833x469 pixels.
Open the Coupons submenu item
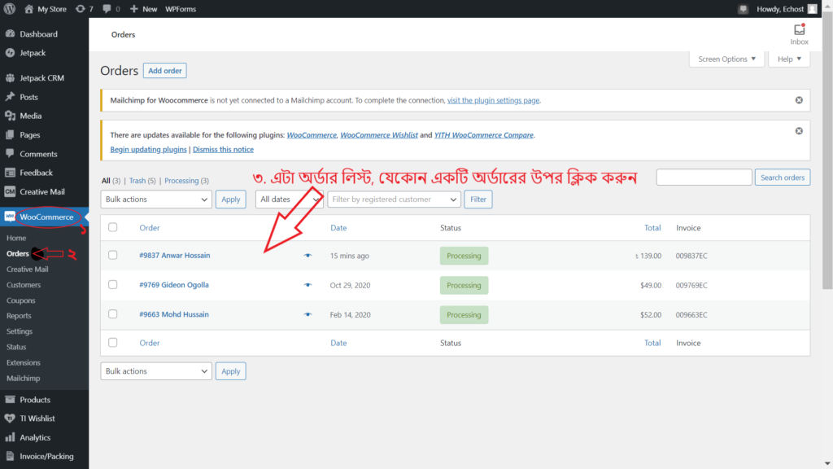(x=20, y=300)
